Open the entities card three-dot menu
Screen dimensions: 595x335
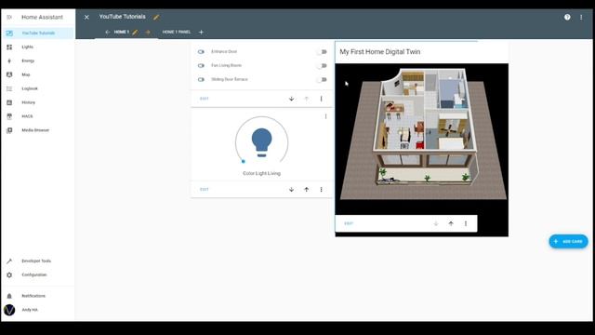[x=321, y=99]
